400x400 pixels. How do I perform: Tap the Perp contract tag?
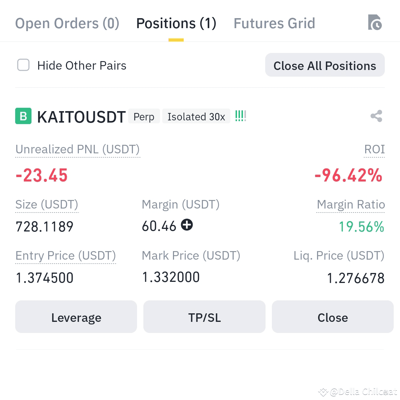click(144, 116)
